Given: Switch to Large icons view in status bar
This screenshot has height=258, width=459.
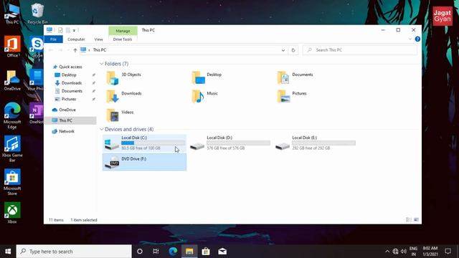Looking at the screenshot, I should 416,220.
